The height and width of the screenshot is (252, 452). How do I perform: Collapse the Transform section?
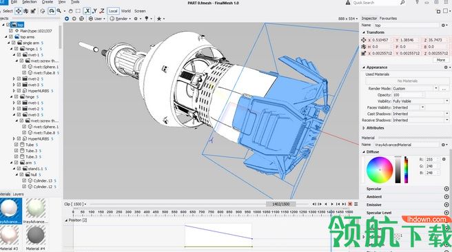point(364,32)
